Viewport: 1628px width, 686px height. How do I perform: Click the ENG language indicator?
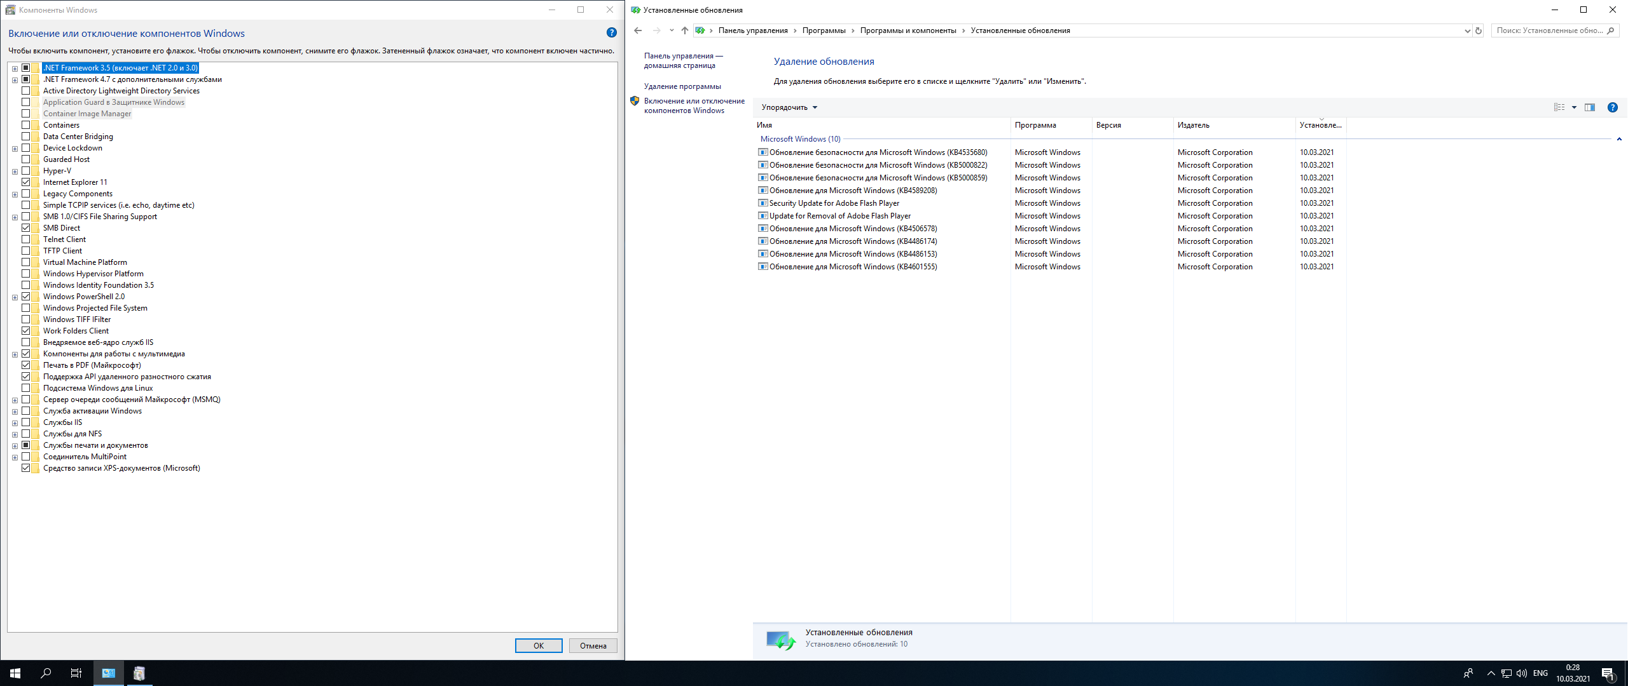click(x=1540, y=673)
